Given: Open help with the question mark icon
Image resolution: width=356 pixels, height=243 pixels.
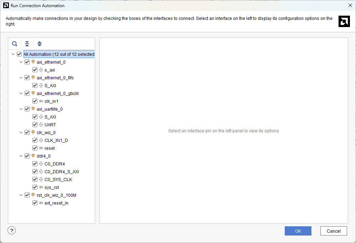Looking at the screenshot, I should (x=12, y=231).
